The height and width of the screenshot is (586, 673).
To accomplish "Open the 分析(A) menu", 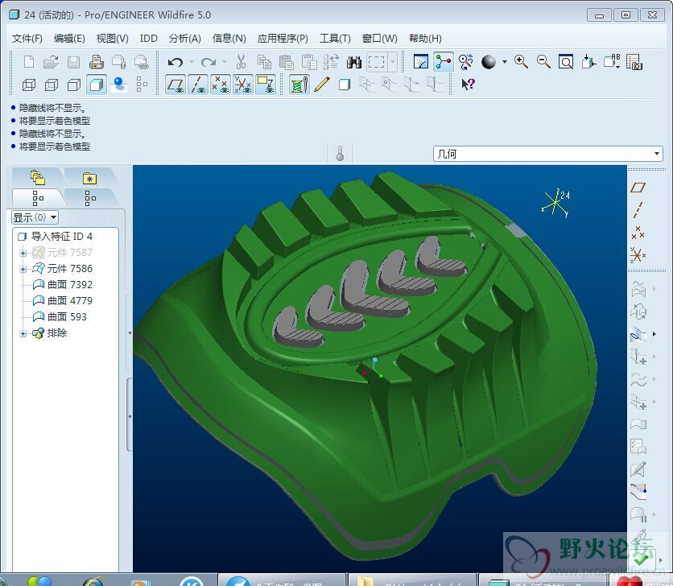I will tap(184, 39).
